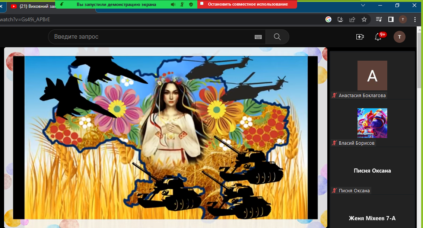Click the muted mic icon beside Анастасия Боклагова
The image size is (423, 228).
[x=334, y=96]
